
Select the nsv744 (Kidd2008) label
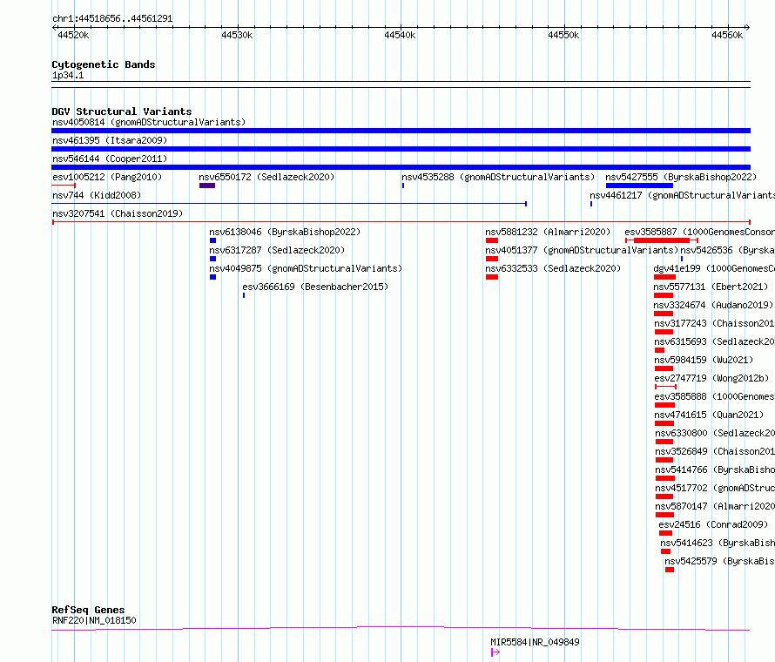pos(97,195)
